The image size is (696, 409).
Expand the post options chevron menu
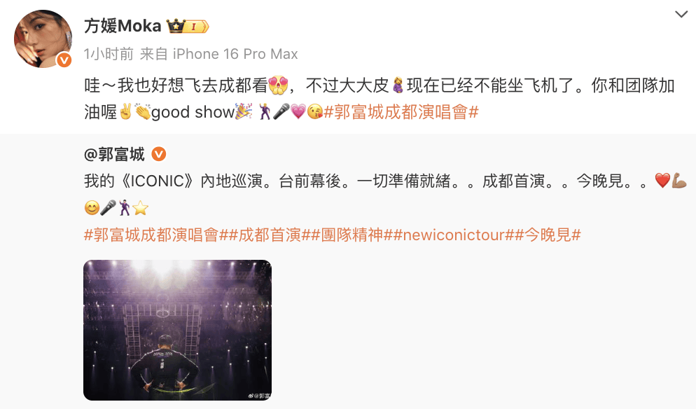coord(681,14)
